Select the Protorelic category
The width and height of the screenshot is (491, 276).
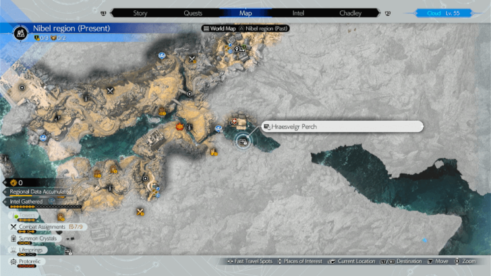31,261
